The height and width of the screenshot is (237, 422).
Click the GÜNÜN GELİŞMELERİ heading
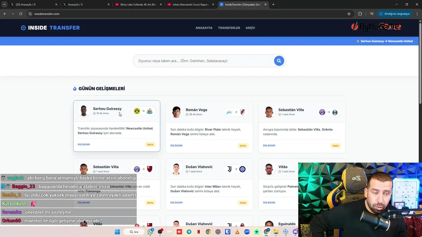pyautogui.click(x=102, y=89)
